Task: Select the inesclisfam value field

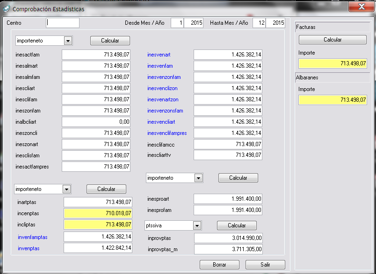Action: click(96, 155)
